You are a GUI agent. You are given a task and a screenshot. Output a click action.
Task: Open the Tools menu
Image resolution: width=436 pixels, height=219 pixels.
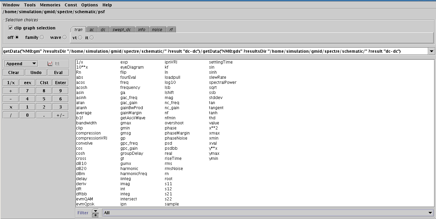click(x=30, y=5)
